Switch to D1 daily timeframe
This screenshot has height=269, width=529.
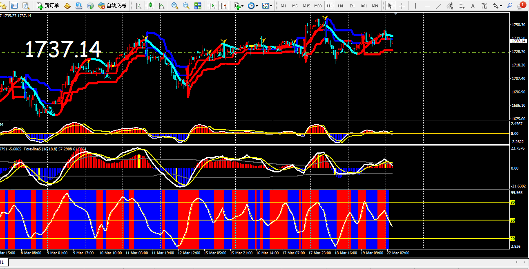click(x=352, y=6)
